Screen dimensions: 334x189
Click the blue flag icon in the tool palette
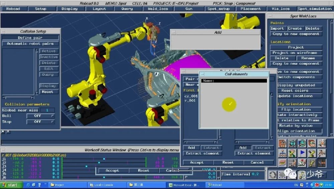(302, 153)
